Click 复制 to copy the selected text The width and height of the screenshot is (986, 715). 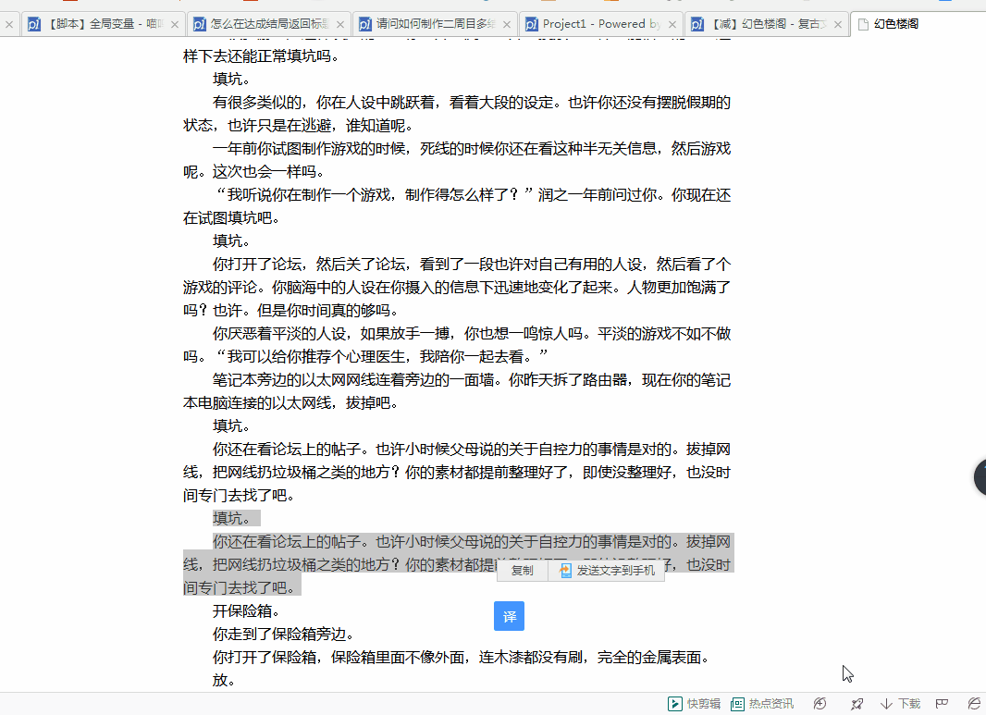[522, 571]
